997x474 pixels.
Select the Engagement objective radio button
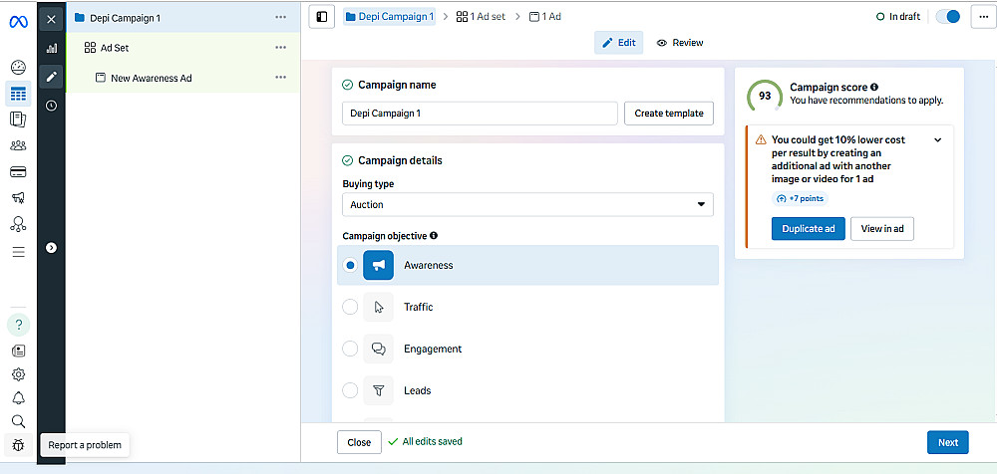pyautogui.click(x=350, y=349)
